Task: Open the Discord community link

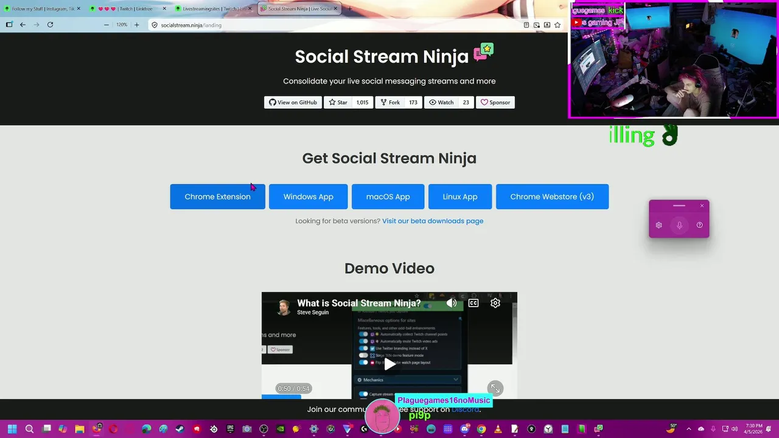Action: pos(465,409)
